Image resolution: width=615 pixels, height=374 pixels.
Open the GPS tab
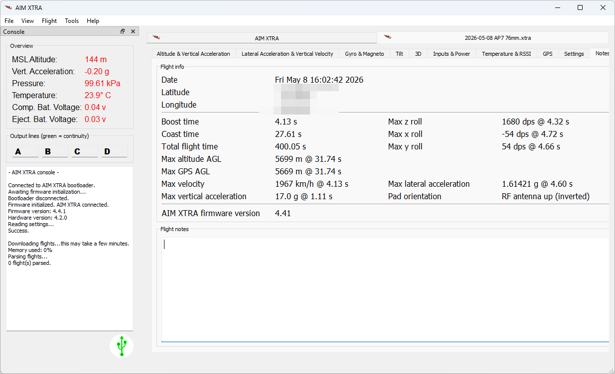click(x=548, y=54)
